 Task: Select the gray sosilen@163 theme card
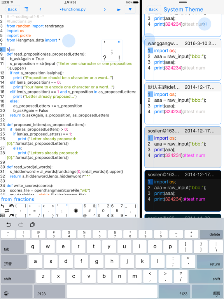[x=183, y=147]
